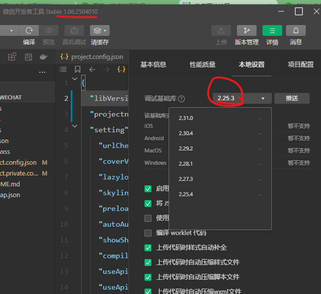Screen dimensions: 321x294
Task: Collapse the fold chevron at line 1
Action: pyautogui.click(x=75, y=79)
